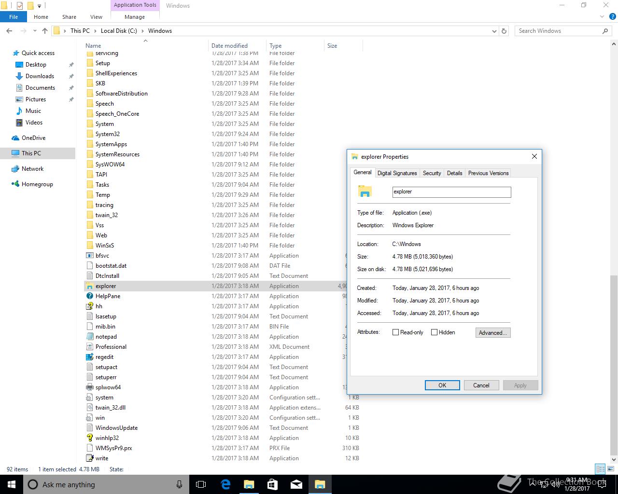Click the file name field in Properties
The width and height of the screenshot is (618, 494).
(x=451, y=192)
